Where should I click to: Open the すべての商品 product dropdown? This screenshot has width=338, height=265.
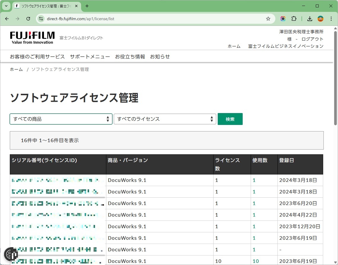(61, 119)
